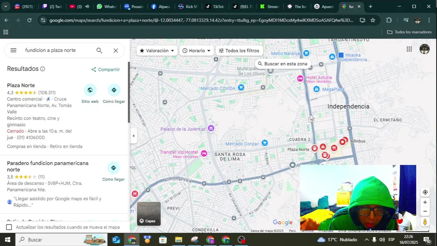
Task: Show hidden system tray icons
Action: tap(366, 240)
